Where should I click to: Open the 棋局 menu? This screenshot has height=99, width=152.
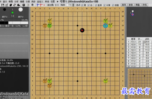11,1
